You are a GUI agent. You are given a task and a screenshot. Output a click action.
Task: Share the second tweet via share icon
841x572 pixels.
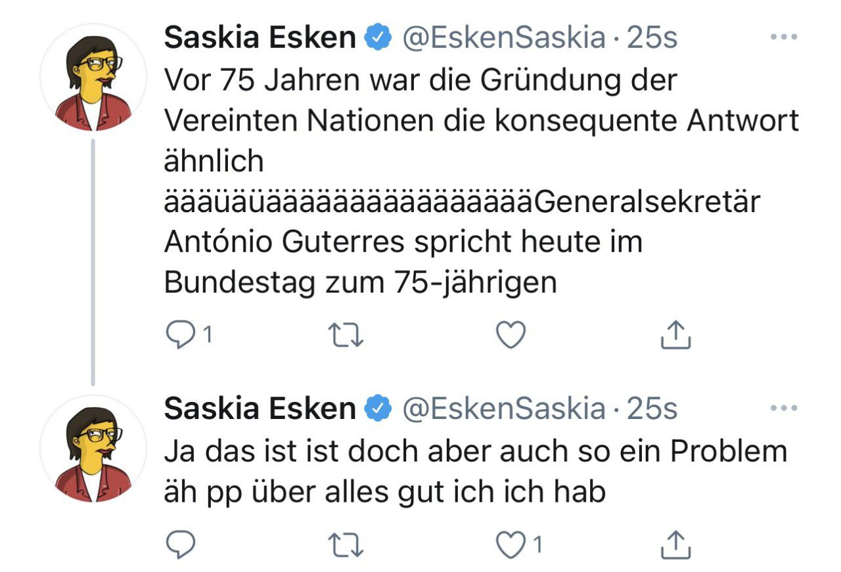click(x=675, y=544)
